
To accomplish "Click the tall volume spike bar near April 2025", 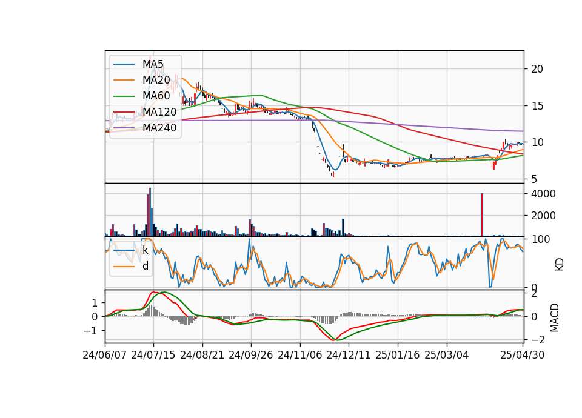I will point(482,214).
